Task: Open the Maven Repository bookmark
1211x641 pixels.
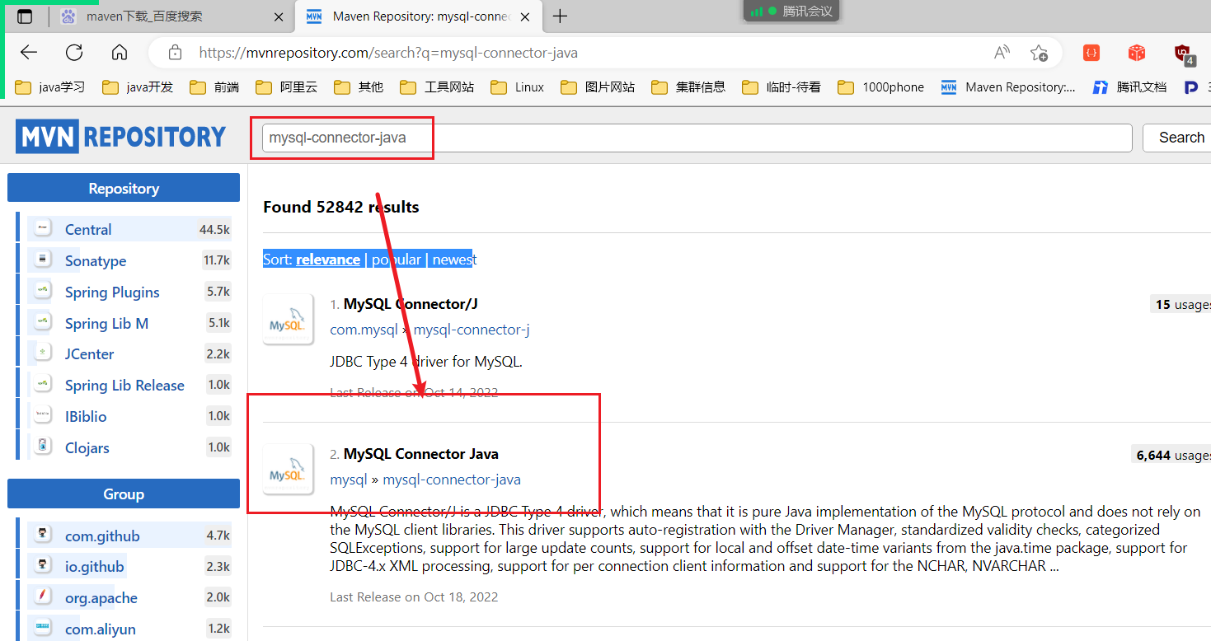Action: pyautogui.click(x=1008, y=87)
